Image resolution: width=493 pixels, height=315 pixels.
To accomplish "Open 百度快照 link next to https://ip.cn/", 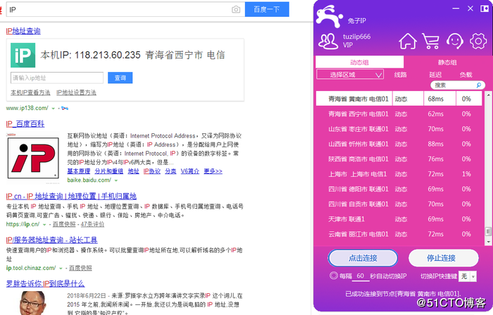I will 64,224.
